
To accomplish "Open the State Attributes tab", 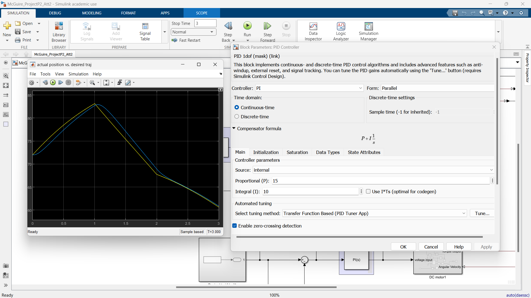I will tap(364, 152).
